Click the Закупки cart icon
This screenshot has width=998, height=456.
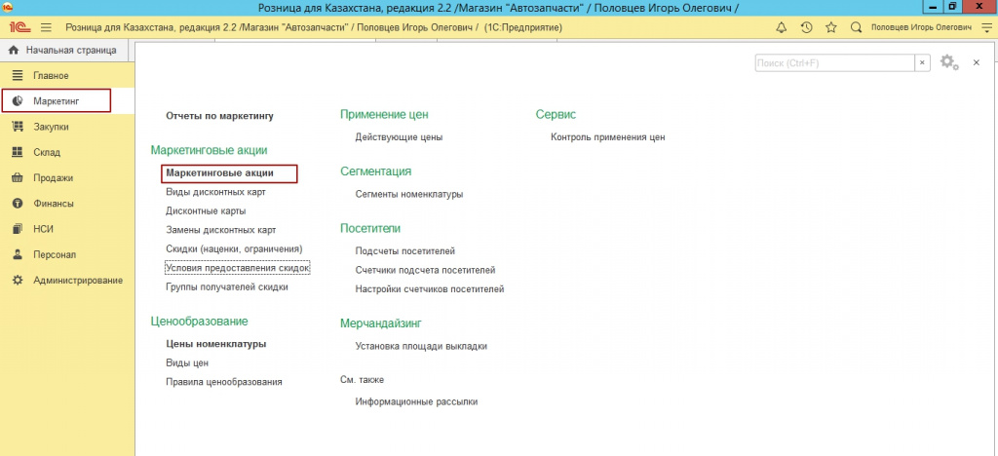(18, 127)
